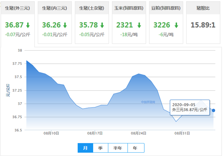Screen dimensions: 223x156
Task: Switch to the 生猪(土杂猪) card
Action: point(92,23)
